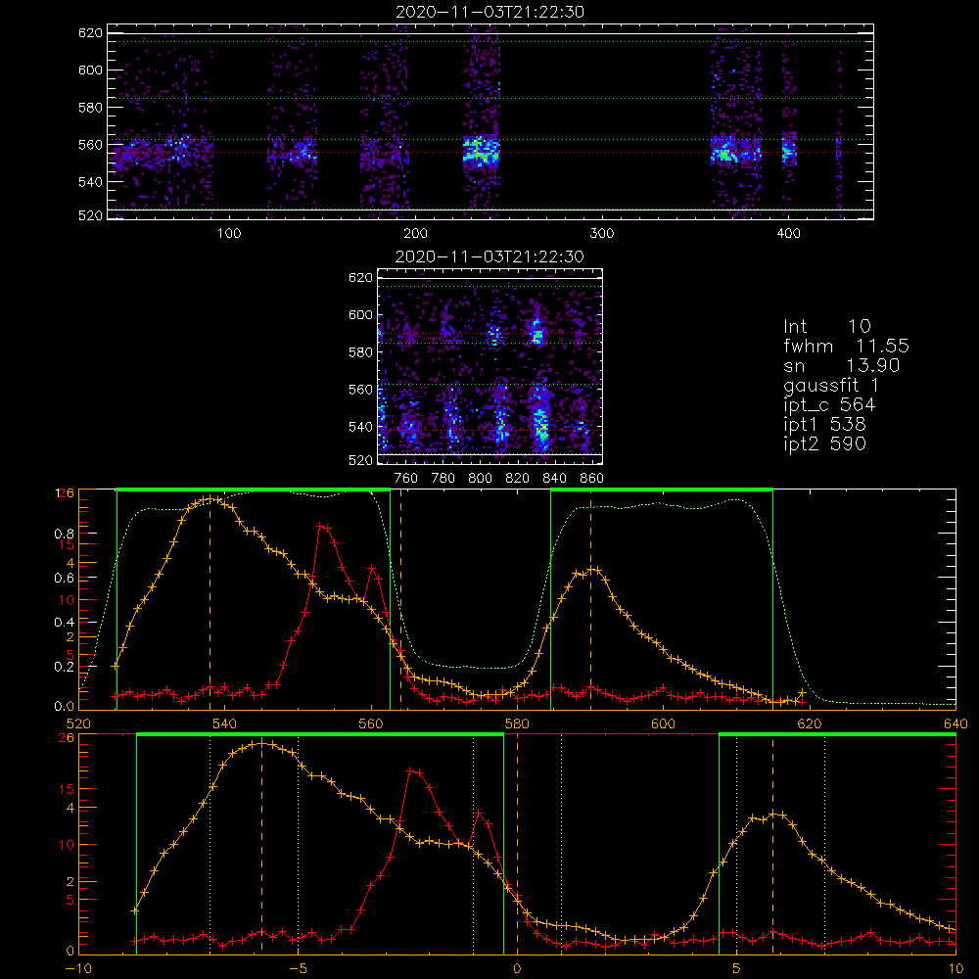Click the 'gaussfit 1' line
The height and width of the screenshot is (979, 979).
831,385
